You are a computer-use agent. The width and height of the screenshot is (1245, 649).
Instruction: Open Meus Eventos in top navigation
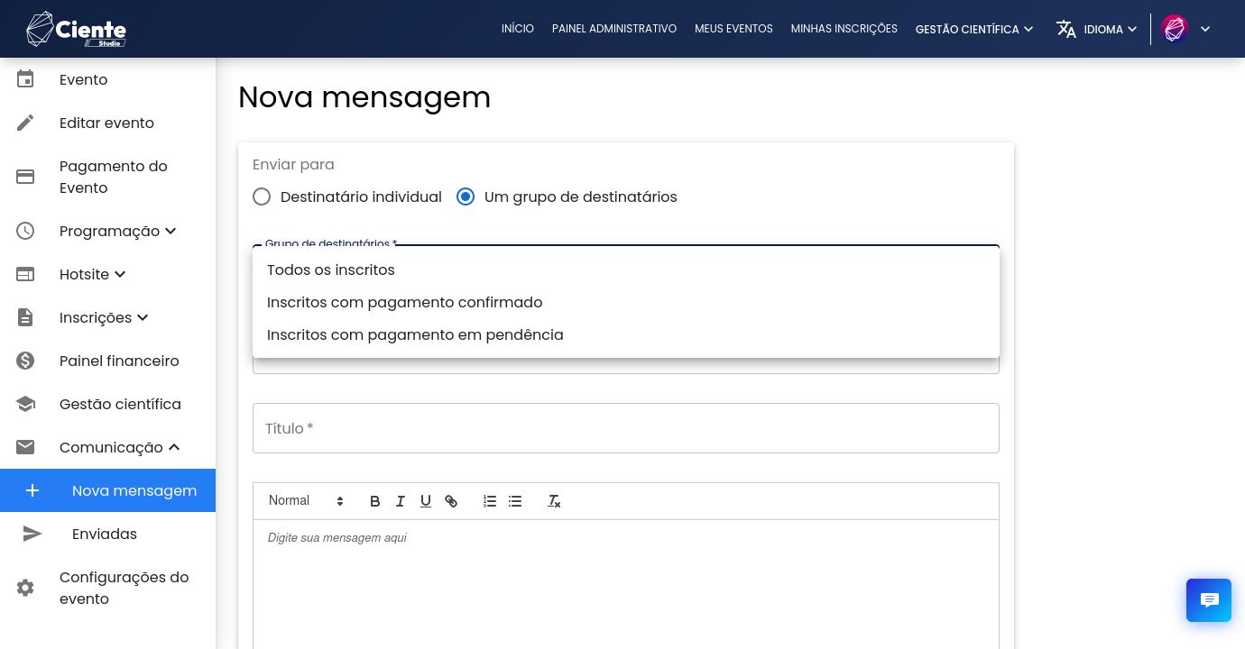click(x=733, y=29)
